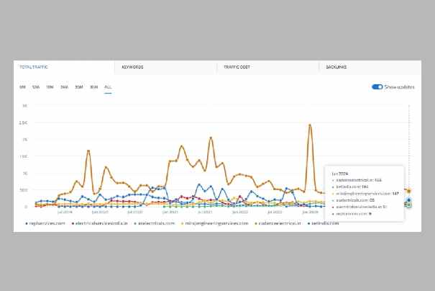
Task: Switch to the Keywords tab
Action: coord(132,67)
